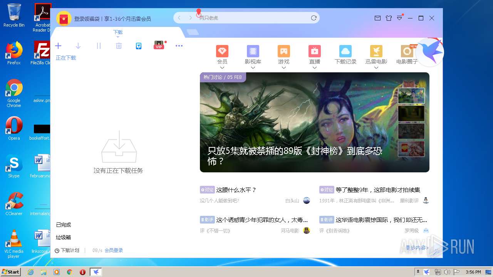
Task: Click the refresh icon in the search bar
Action: tap(314, 18)
